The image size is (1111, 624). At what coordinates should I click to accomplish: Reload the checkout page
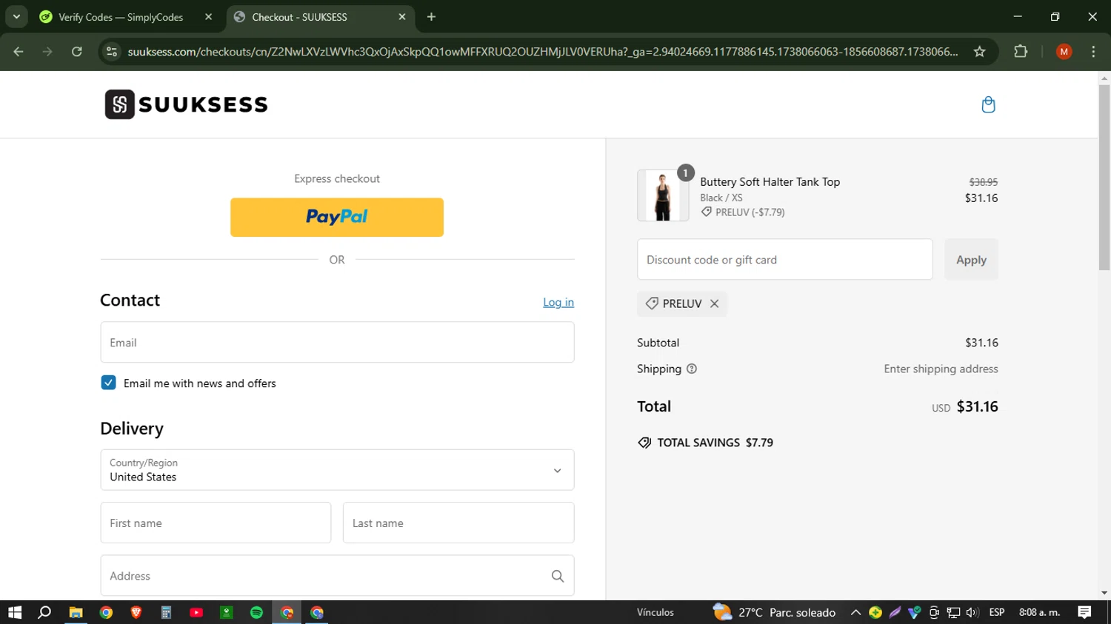[76, 51]
